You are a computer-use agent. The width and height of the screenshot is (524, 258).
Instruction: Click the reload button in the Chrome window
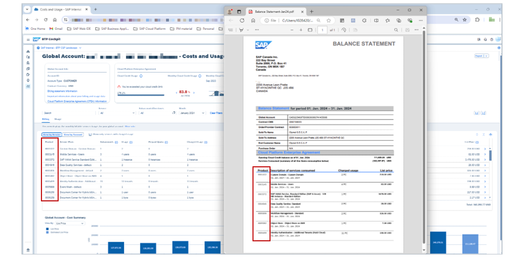[x=46, y=20]
